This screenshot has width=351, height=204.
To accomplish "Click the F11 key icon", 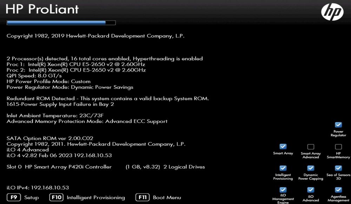I will click(x=143, y=197).
